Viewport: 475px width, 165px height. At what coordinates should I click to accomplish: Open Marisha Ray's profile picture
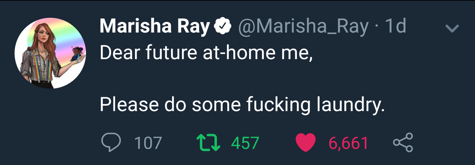[50, 53]
